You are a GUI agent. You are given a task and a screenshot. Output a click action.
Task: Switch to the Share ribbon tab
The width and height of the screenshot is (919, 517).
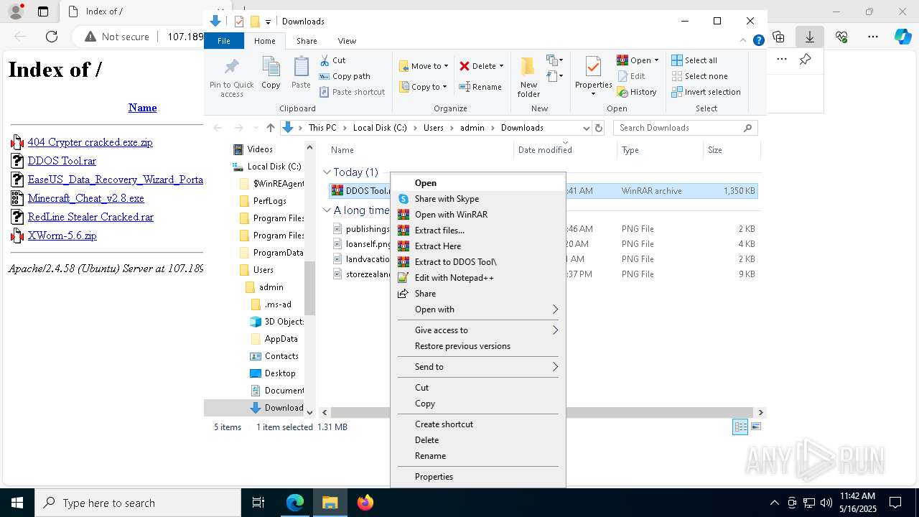tap(307, 41)
